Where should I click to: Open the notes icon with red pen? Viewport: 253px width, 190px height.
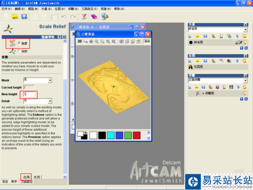click(84, 17)
